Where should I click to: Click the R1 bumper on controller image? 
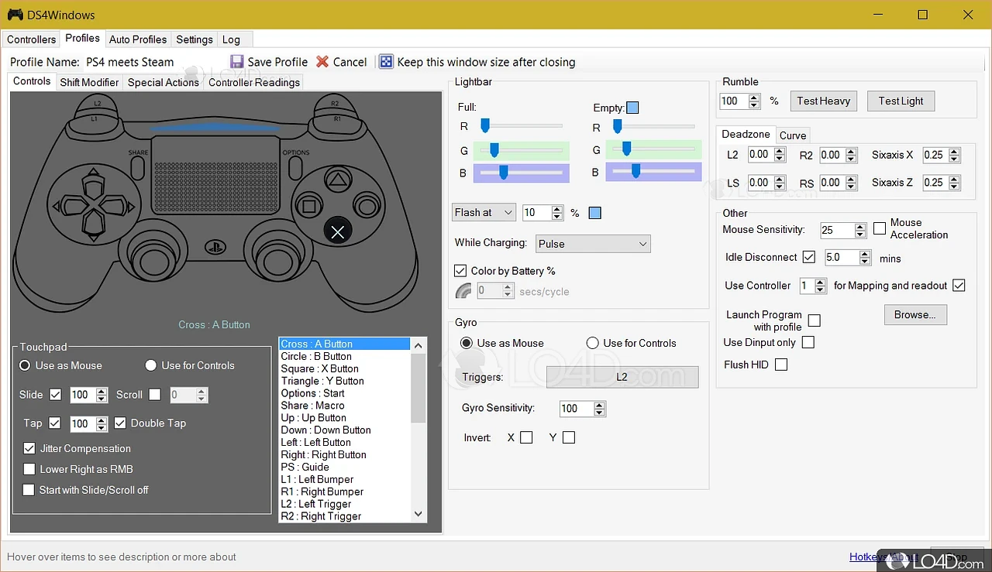pyautogui.click(x=336, y=118)
